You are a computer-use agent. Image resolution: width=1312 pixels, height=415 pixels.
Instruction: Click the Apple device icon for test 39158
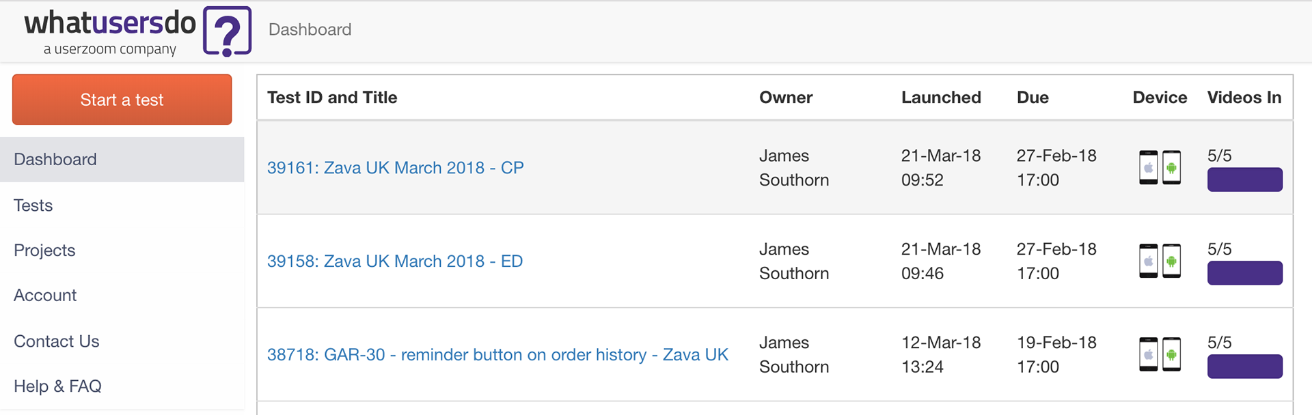pyautogui.click(x=1149, y=261)
